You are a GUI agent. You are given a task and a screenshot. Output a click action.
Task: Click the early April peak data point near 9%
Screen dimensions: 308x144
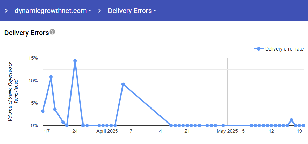pos(123,84)
